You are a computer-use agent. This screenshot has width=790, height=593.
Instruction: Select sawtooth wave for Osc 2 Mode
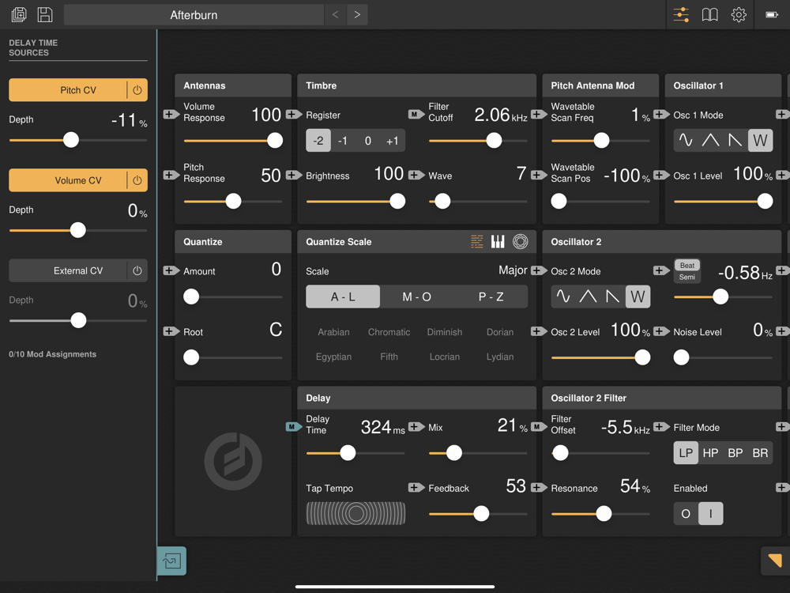click(613, 296)
